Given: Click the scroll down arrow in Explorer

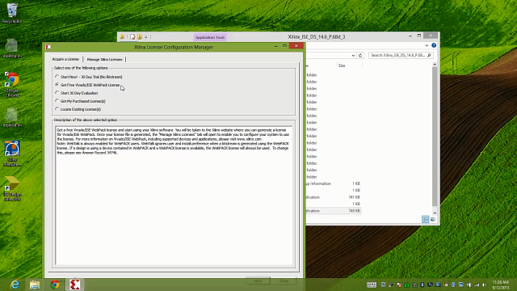Looking at the screenshot, I should [x=435, y=213].
